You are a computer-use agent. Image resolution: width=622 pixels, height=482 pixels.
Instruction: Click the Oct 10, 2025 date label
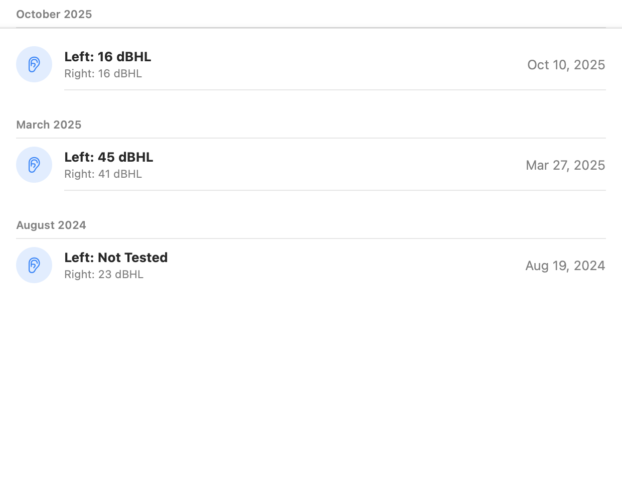[566, 65]
